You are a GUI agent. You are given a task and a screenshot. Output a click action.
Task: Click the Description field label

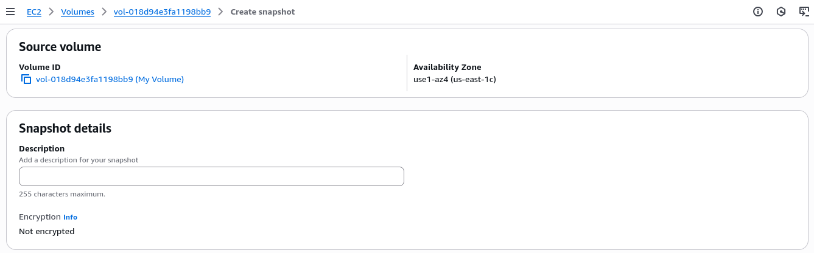(41, 148)
